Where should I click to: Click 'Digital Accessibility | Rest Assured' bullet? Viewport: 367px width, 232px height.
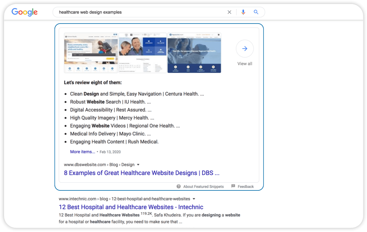(111, 110)
